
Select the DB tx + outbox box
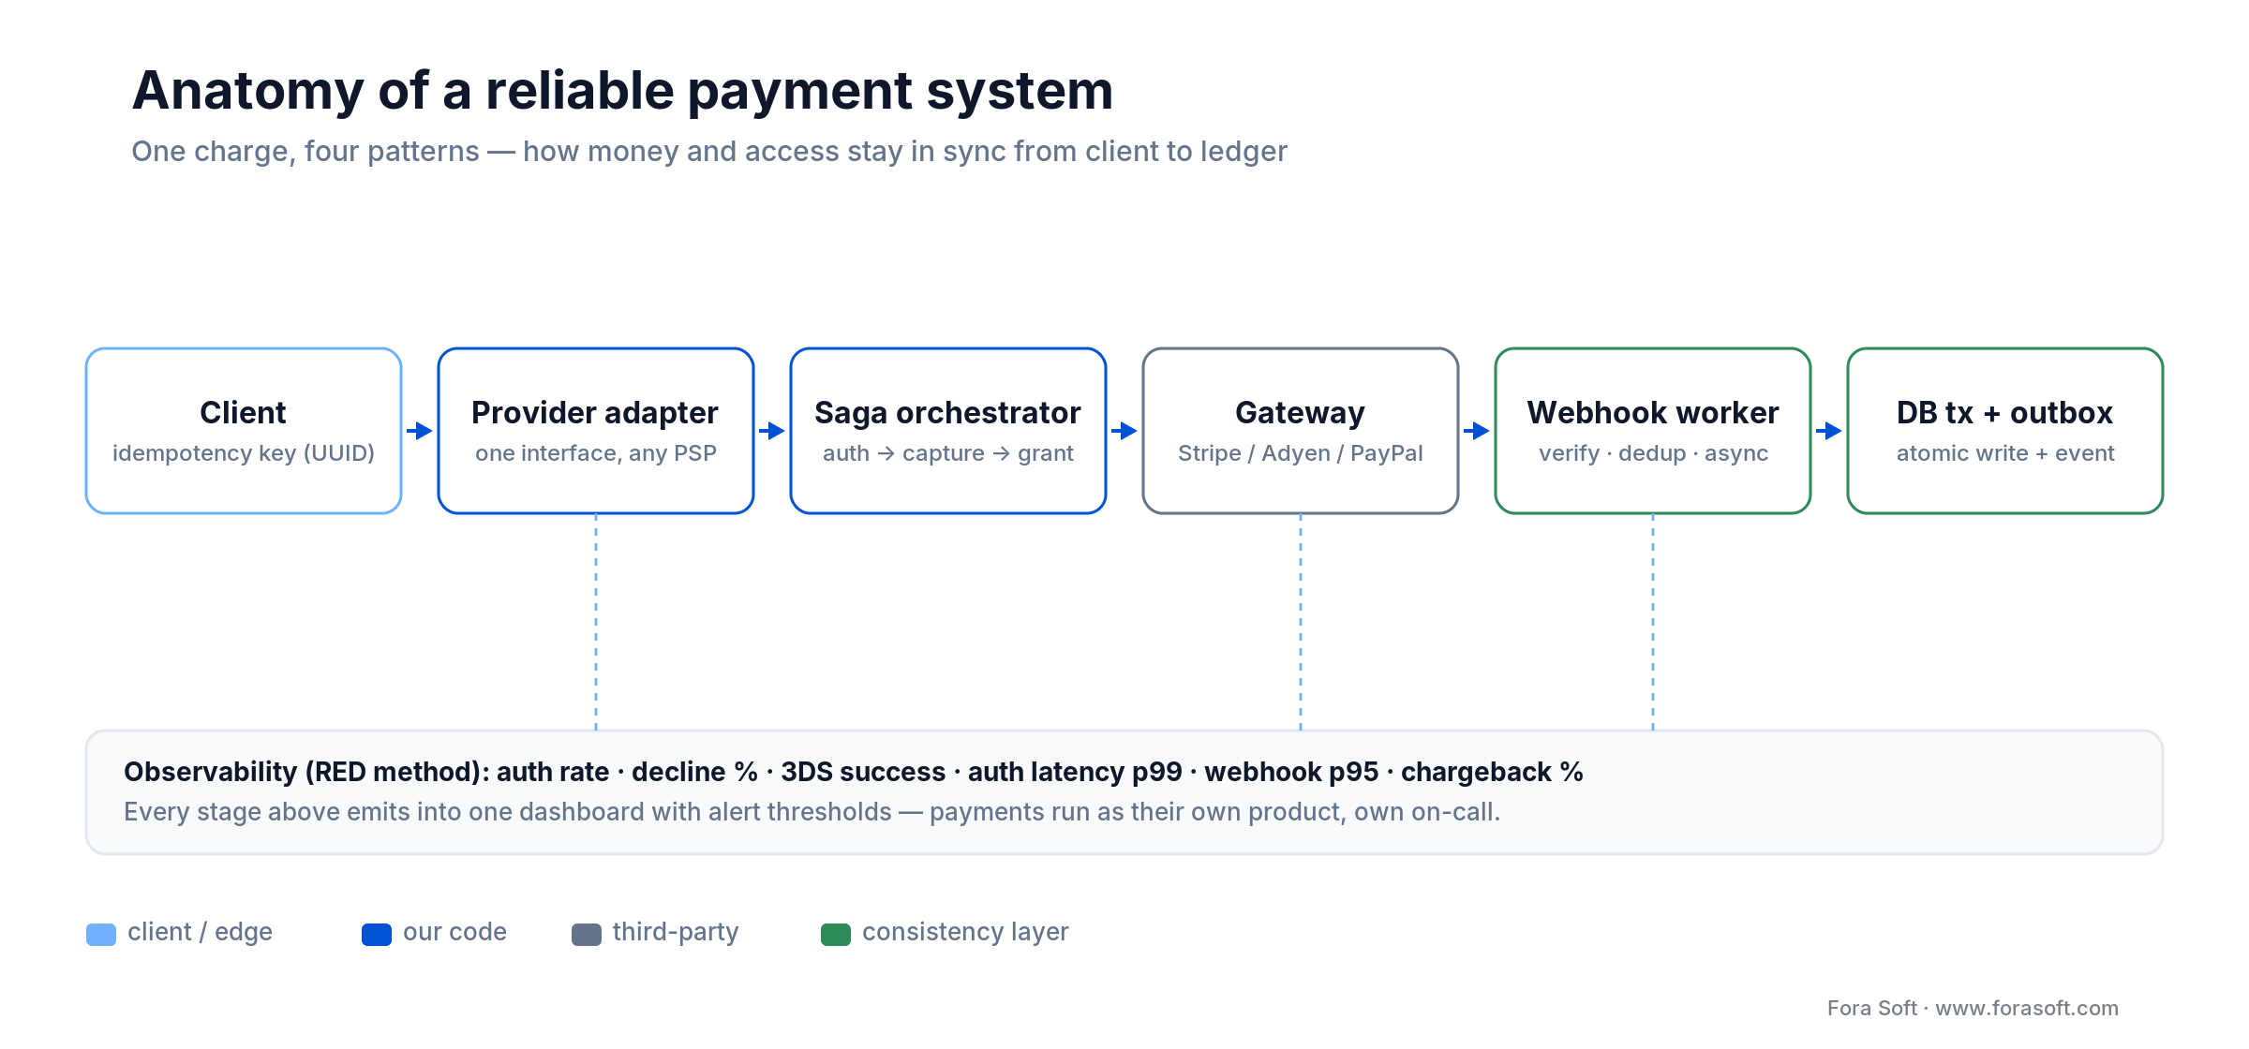[x=2005, y=431]
